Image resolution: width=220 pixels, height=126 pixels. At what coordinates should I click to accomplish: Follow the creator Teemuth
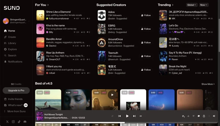click(x=146, y=56)
